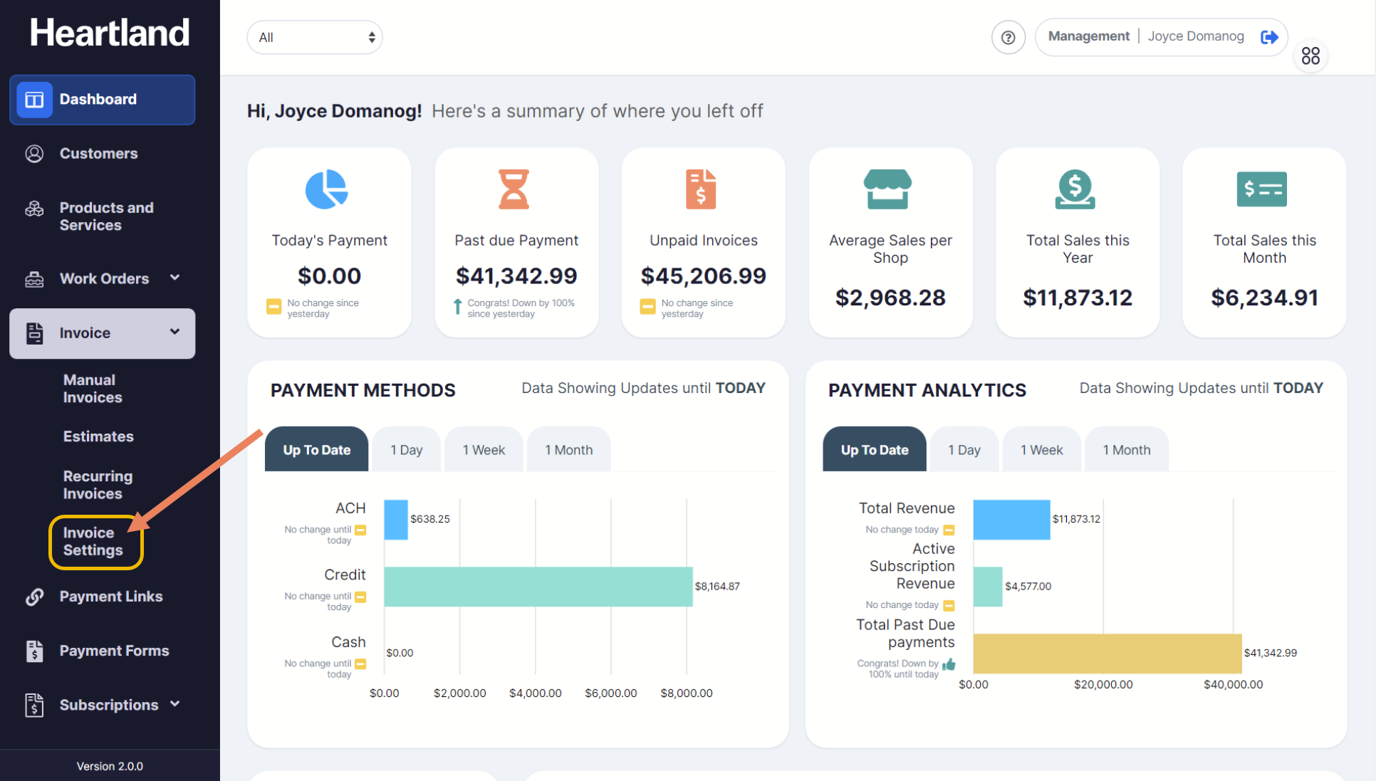
Task: Click the Credit payment bar in chart
Action: point(538,587)
